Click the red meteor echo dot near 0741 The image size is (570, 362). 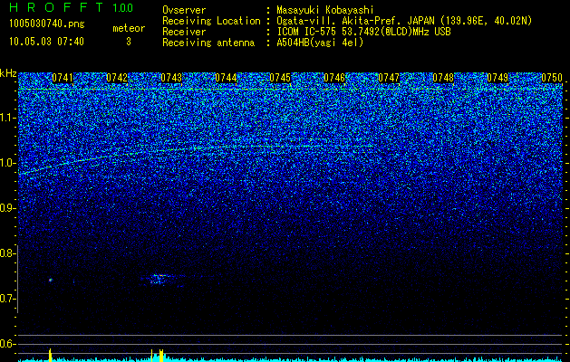pyautogui.click(x=50, y=280)
